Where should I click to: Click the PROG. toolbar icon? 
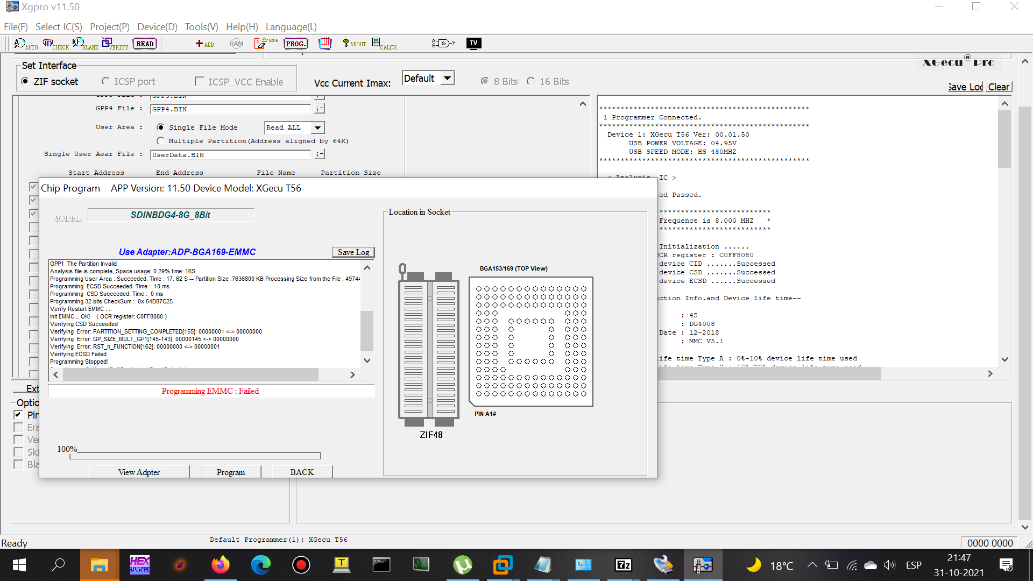pyautogui.click(x=295, y=44)
